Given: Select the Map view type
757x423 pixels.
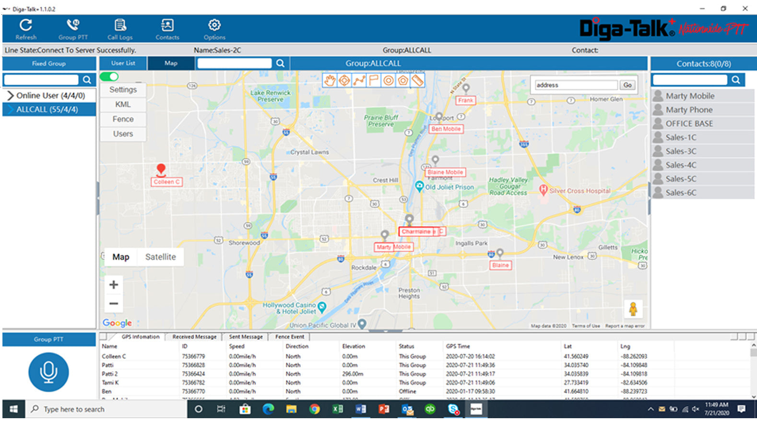Looking at the screenshot, I should (121, 257).
